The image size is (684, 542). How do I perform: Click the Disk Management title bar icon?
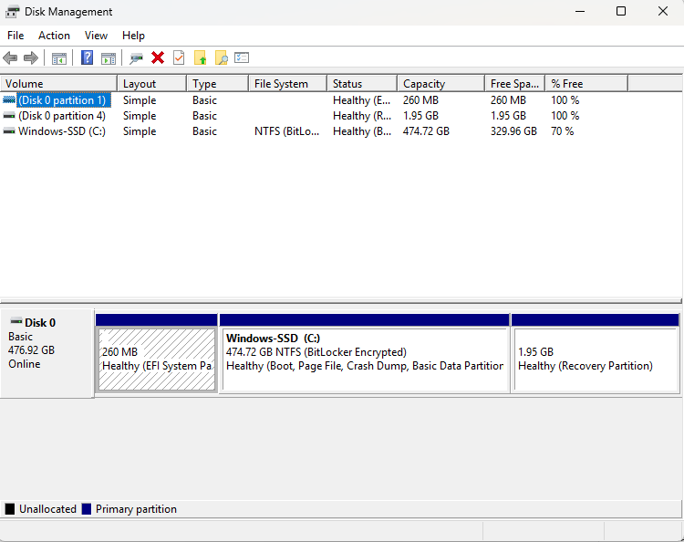[x=12, y=12]
